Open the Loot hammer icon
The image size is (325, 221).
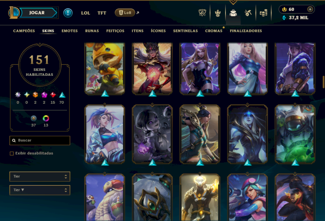pos(248,13)
